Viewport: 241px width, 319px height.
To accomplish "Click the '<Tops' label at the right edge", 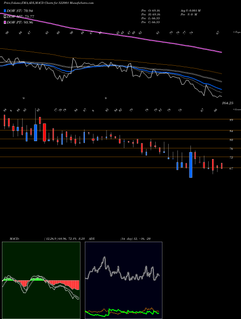I will point(237,32).
